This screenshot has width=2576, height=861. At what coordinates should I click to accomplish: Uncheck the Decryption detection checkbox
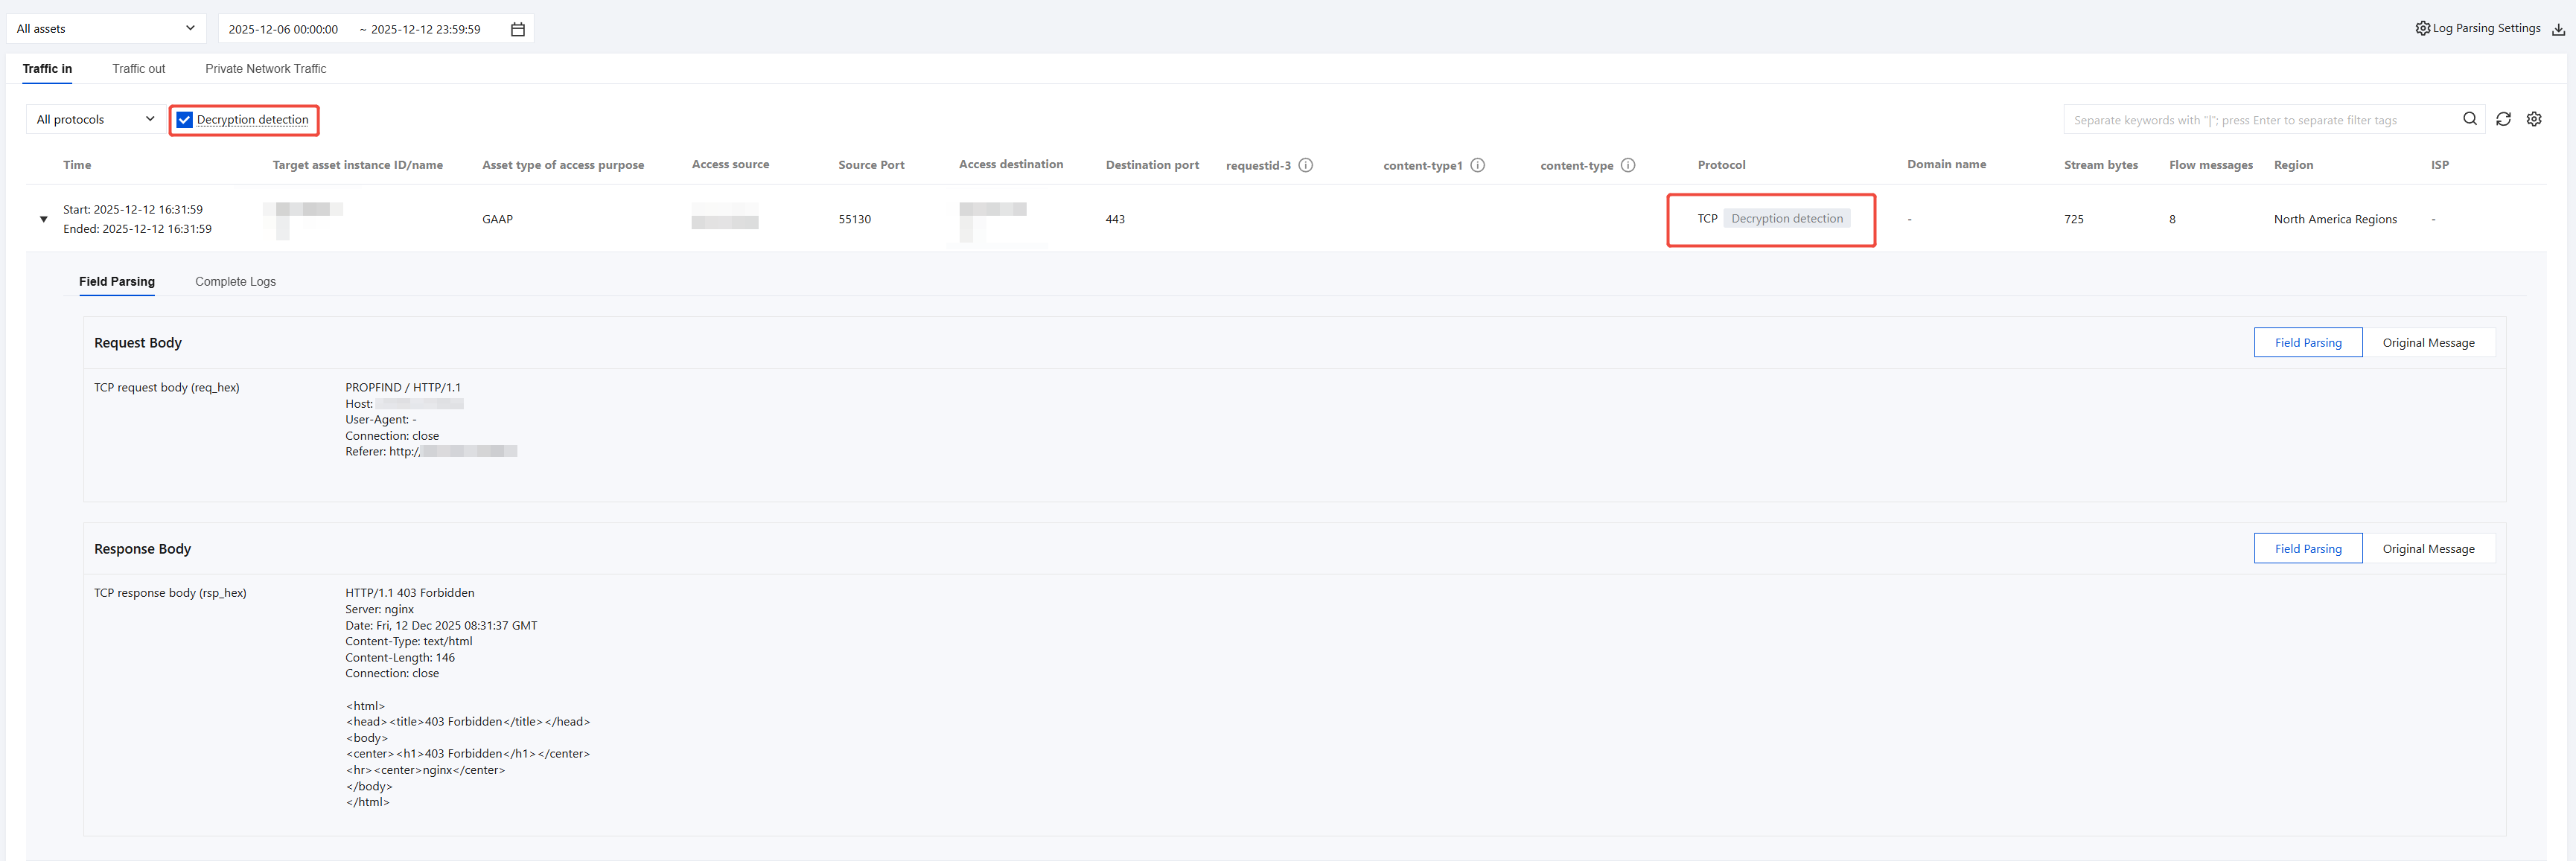coord(185,120)
